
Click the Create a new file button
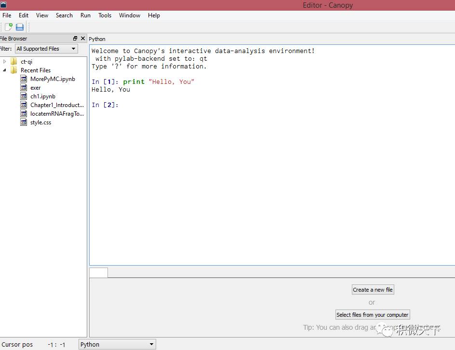point(373,290)
